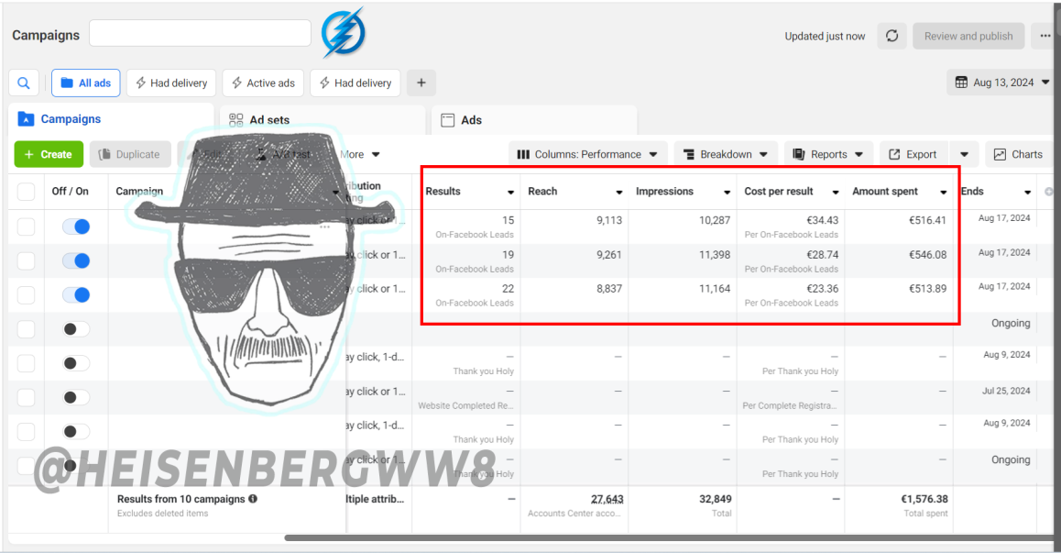
Task: Refresh data with the circular arrow icon
Action: pyautogui.click(x=891, y=36)
